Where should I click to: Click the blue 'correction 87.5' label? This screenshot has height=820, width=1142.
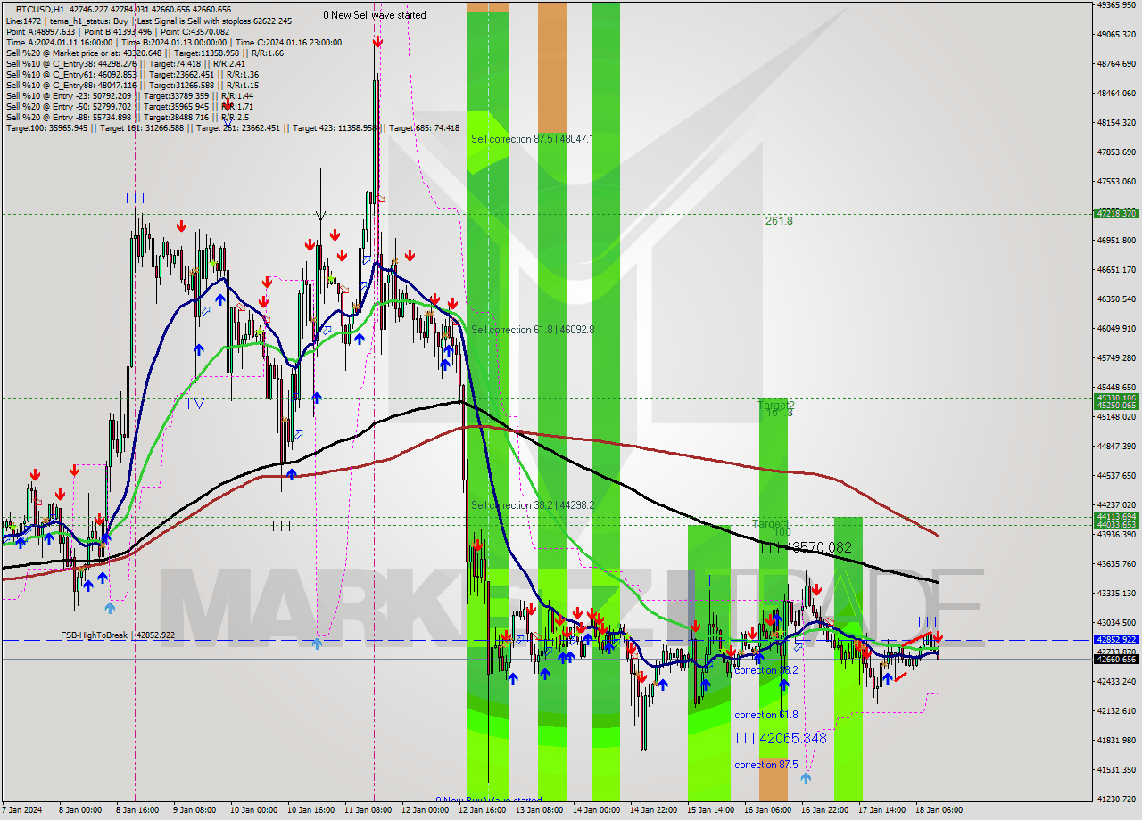coord(766,765)
